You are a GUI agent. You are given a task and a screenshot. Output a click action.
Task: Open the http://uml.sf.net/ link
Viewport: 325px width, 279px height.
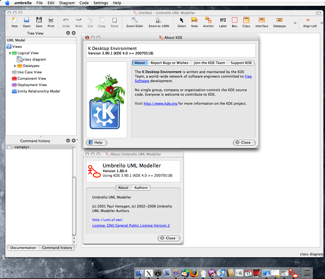pos(107,220)
